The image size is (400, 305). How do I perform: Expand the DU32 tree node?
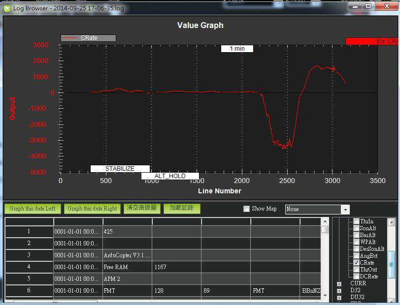(x=339, y=298)
